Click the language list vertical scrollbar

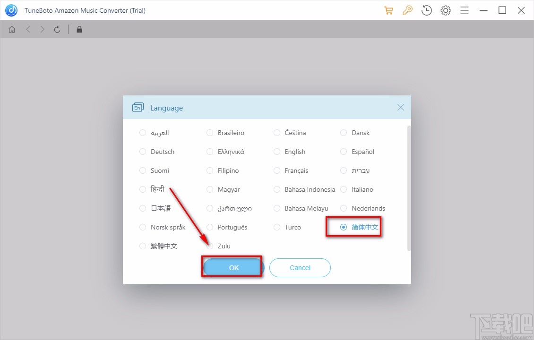pos(409,188)
